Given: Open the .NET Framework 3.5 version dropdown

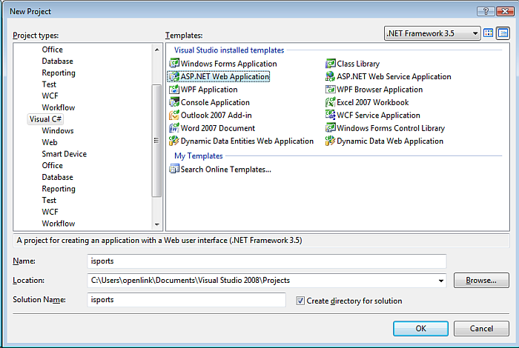Looking at the screenshot, I should 475,33.
